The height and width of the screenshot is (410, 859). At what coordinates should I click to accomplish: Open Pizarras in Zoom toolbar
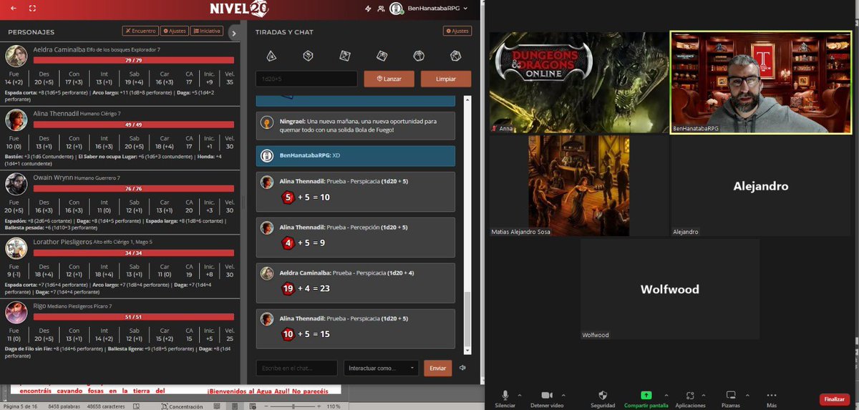pos(731,398)
